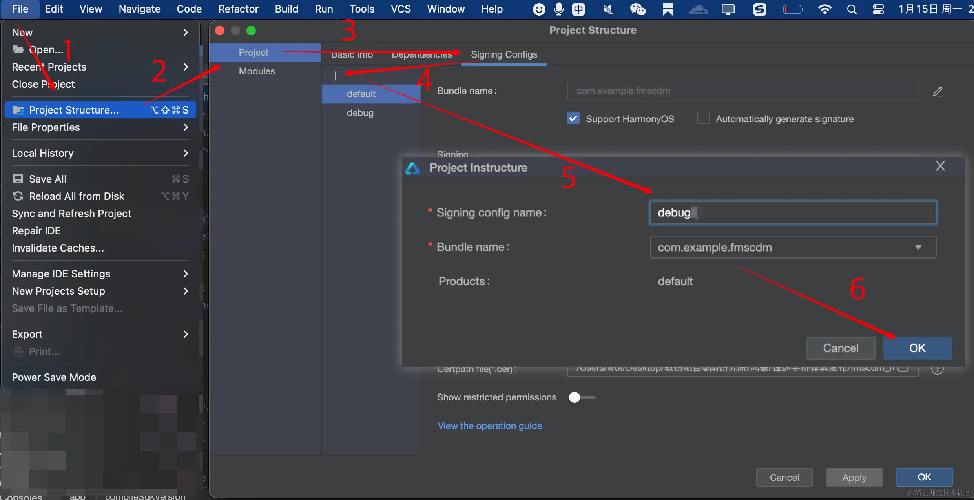Enable Automatically generate signature checkbox
This screenshot has width=974, height=500.
coord(703,118)
